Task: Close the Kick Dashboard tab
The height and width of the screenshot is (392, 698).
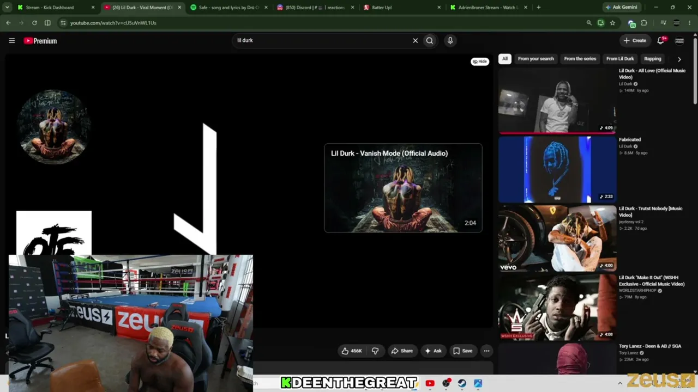Action: tap(93, 8)
